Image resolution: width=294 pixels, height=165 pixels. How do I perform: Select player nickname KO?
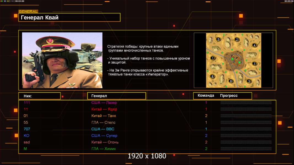pos(26,136)
